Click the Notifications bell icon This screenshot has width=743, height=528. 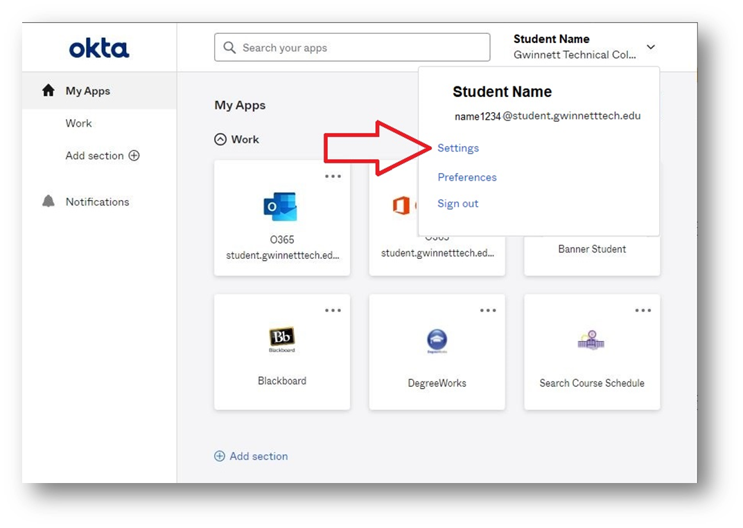(49, 201)
